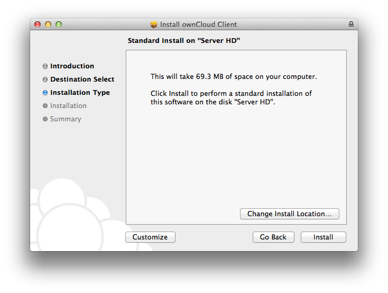The image size is (388, 293).
Task: Click the blue bullet beside Installation Type
Action: (x=45, y=93)
